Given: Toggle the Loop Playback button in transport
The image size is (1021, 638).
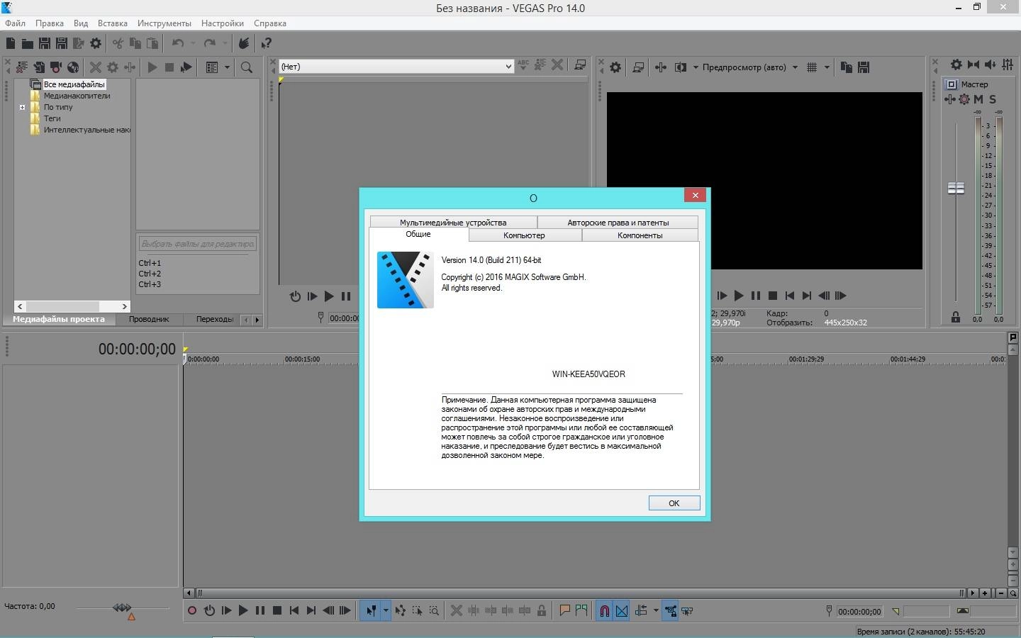Looking at the screenshot, I should coord(209,610).
